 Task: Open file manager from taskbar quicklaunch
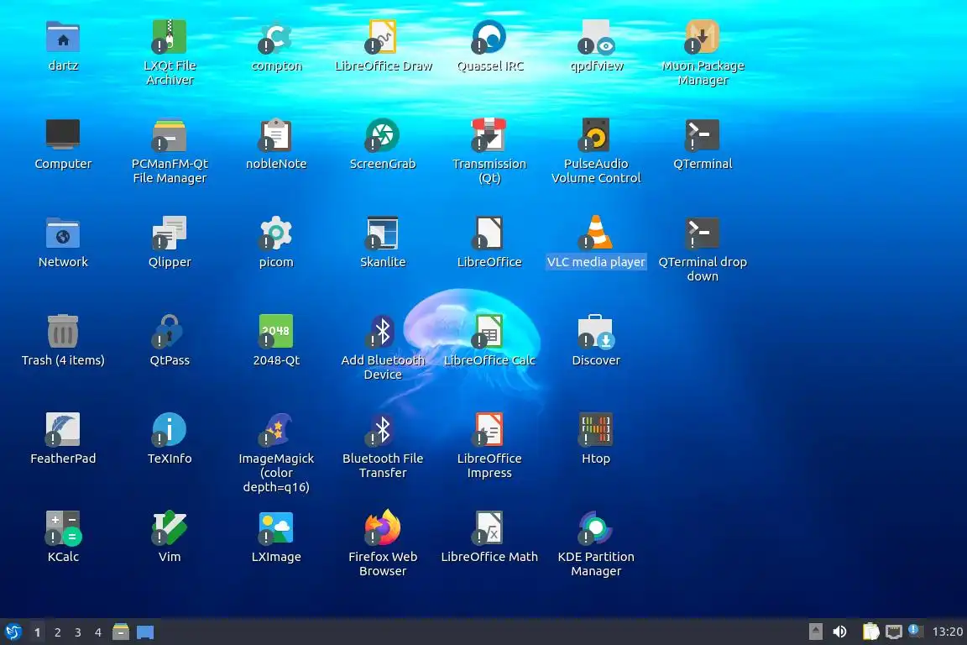click(x=121, y=632)
